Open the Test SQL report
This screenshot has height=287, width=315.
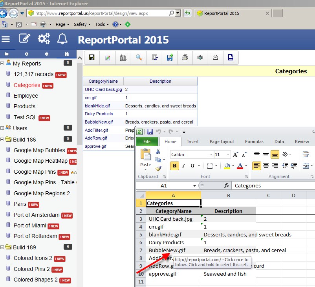25,117
